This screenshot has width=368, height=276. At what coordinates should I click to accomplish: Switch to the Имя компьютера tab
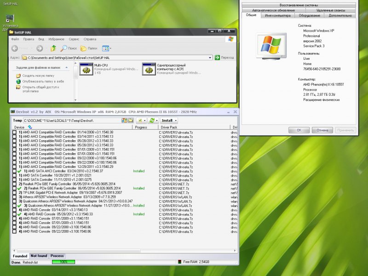click(278, 16)
